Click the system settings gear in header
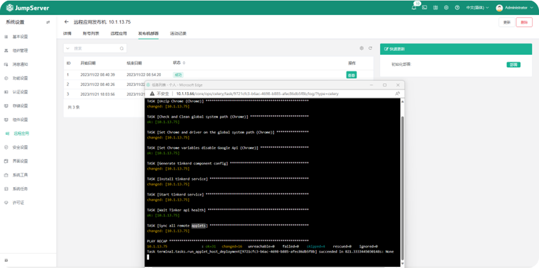 point(446,7)
